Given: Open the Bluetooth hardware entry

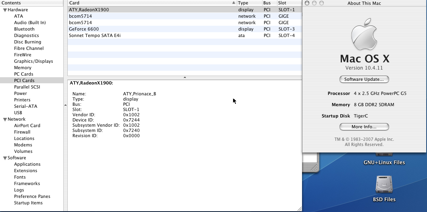Looking at the screenshot, I should 24,29.
